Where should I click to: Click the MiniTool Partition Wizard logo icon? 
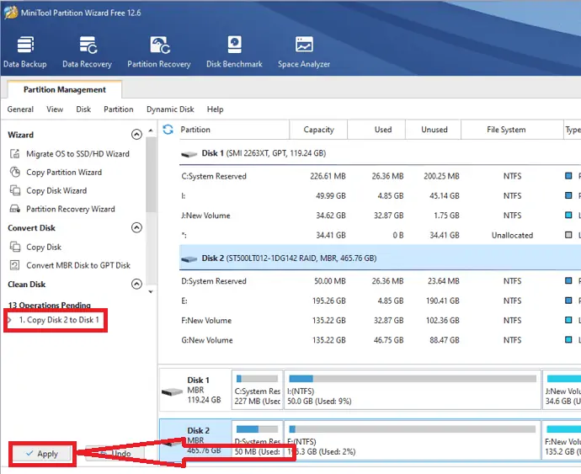point(11,13)
